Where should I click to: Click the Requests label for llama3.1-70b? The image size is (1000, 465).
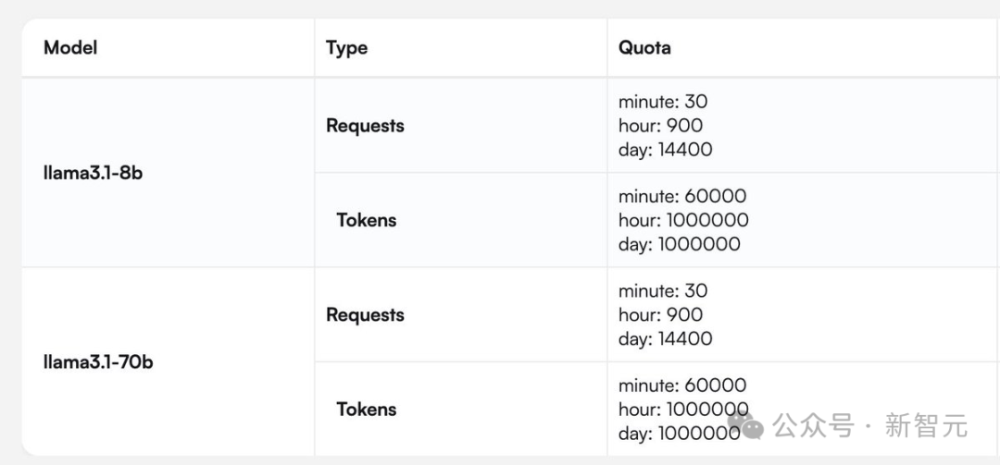[365, 314]
